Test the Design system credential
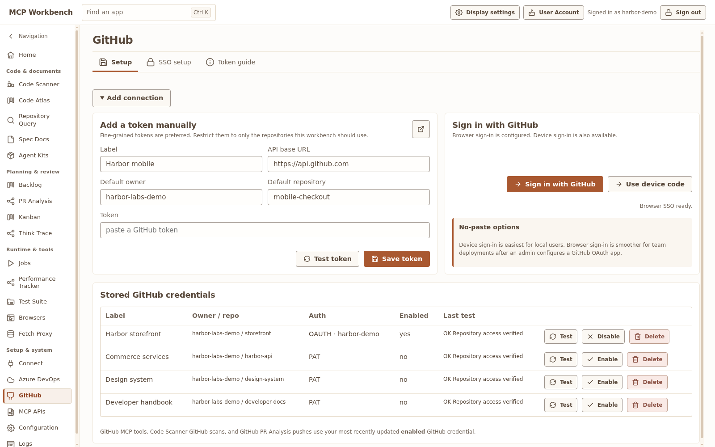Viewport: 715px width, 447px height. click(x=561, y=382)
